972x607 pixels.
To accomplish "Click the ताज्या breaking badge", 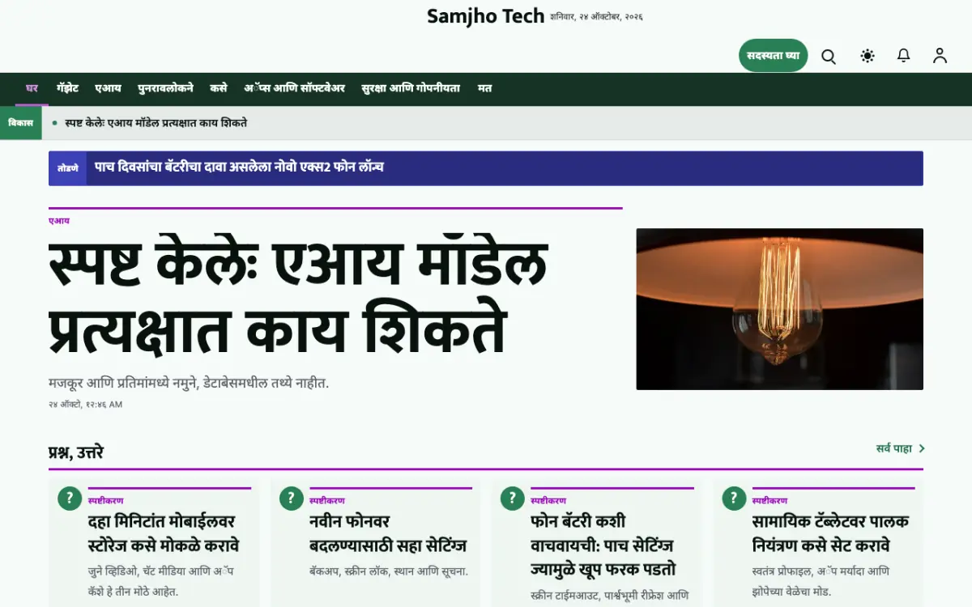I will click(67, 168).
